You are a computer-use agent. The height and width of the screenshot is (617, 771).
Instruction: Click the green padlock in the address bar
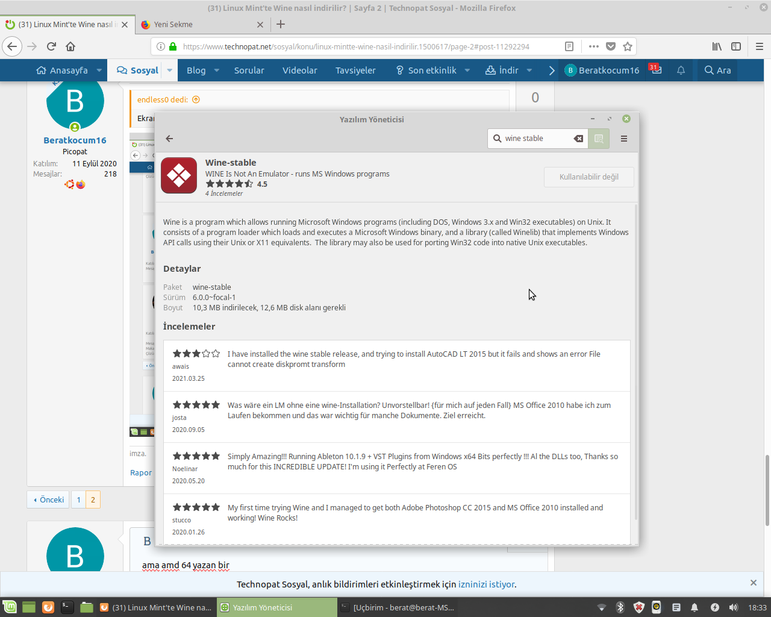(x=173, y=46)
